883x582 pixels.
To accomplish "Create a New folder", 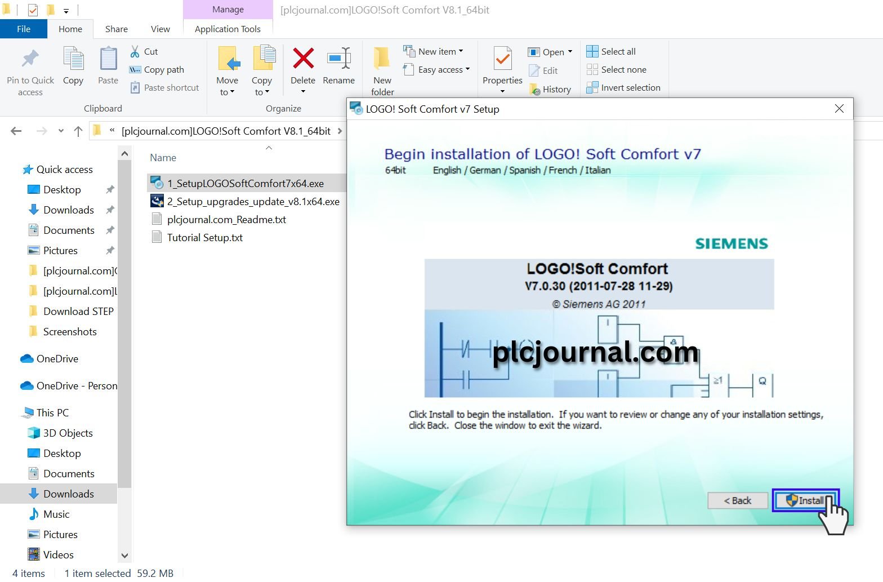I will pos(382,71).
